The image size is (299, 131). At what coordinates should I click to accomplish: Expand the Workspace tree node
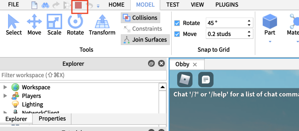tap(5, 87)
